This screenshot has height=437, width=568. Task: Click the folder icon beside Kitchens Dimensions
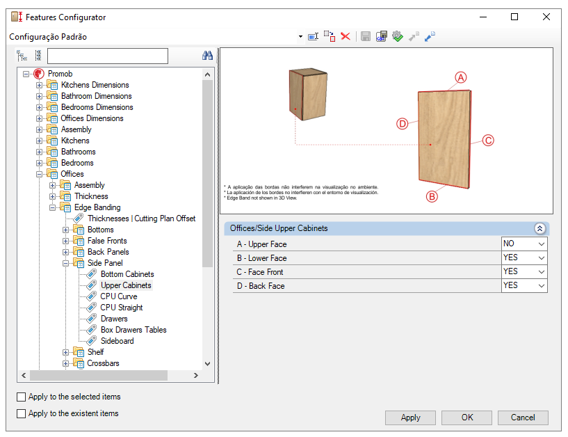[52, 85]
